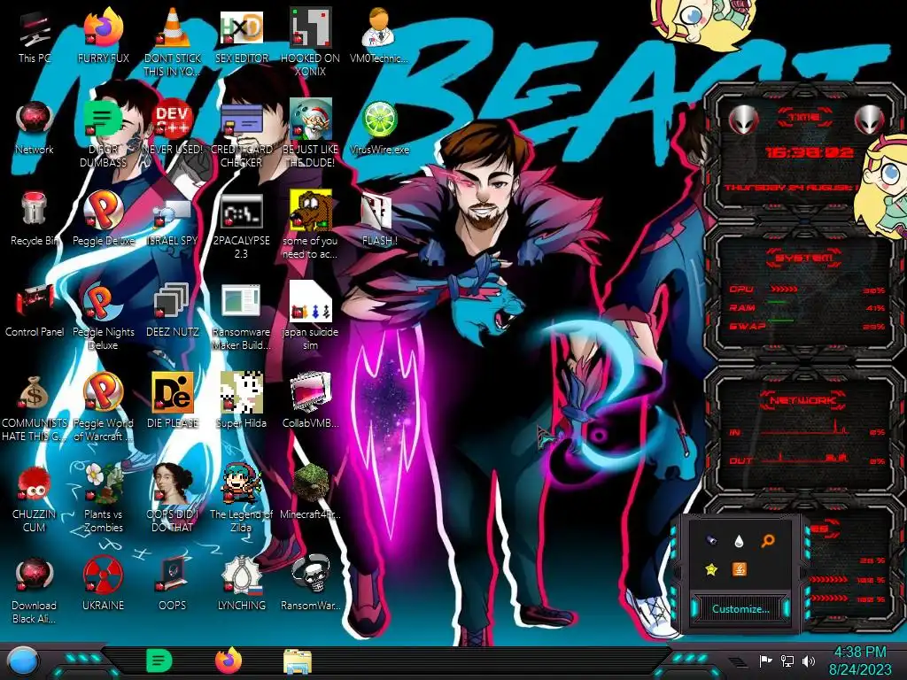Click the white droplet tray icon
The image size is (907, 680).
739,541
